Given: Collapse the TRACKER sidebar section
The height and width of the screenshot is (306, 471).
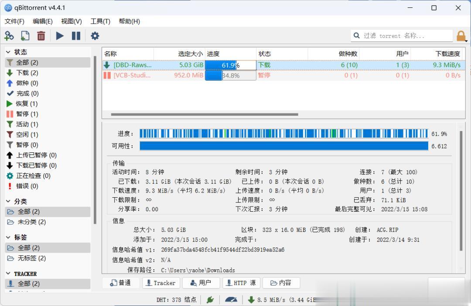Looking at the screenshot, I should tap(8, 274).
